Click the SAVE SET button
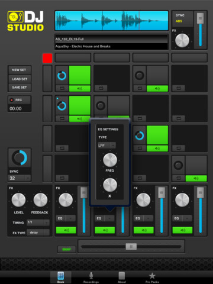 click(20, 88)
